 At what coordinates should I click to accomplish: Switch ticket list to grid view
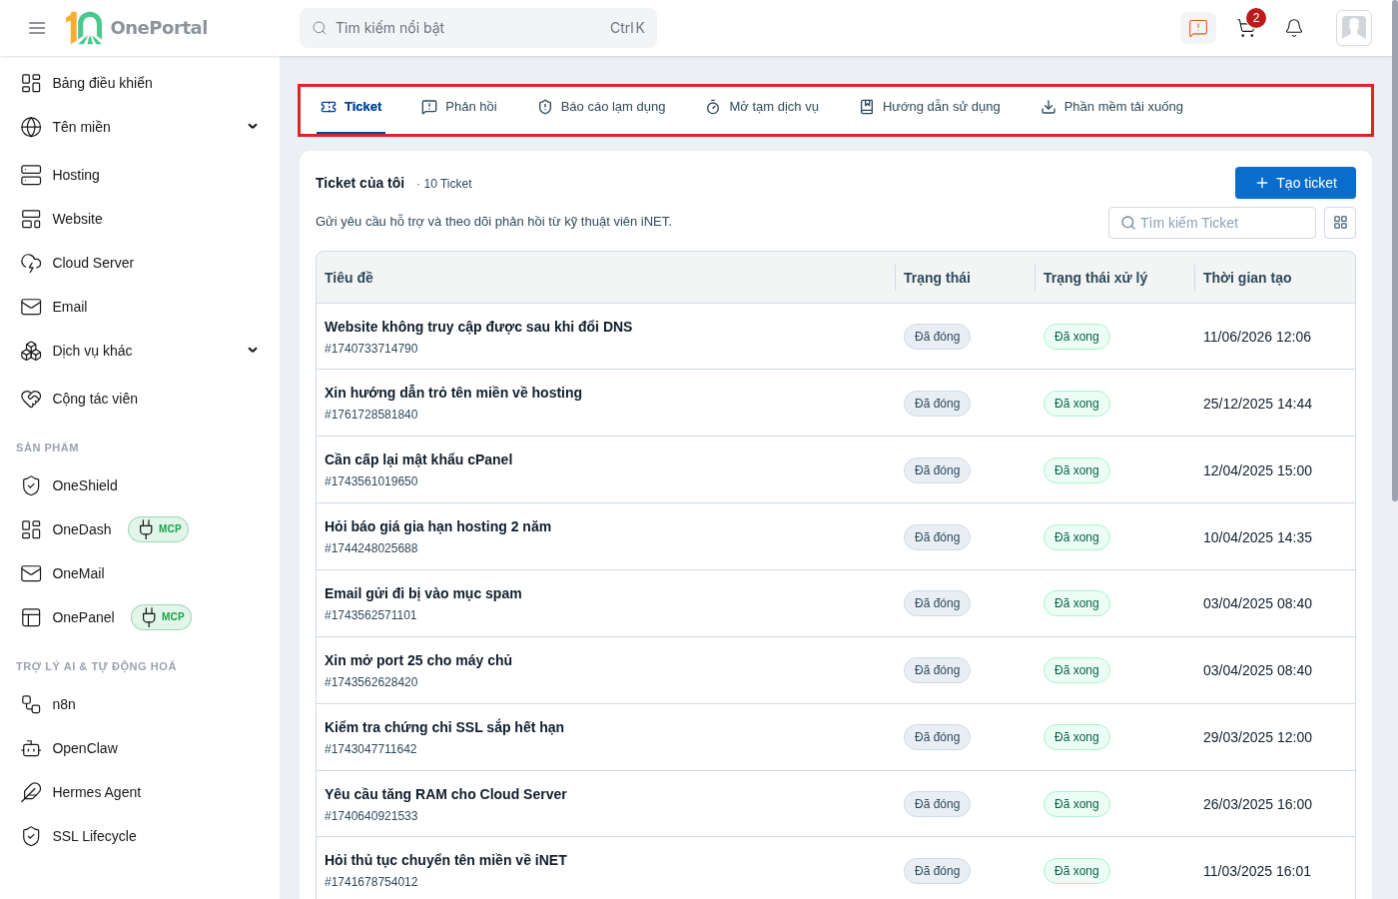click(x=1340, y=223)
